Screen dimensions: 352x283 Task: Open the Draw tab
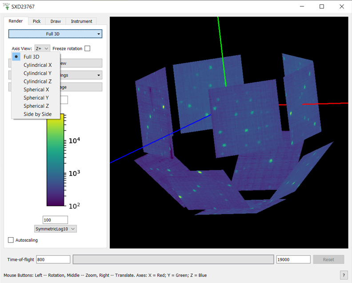56,21
